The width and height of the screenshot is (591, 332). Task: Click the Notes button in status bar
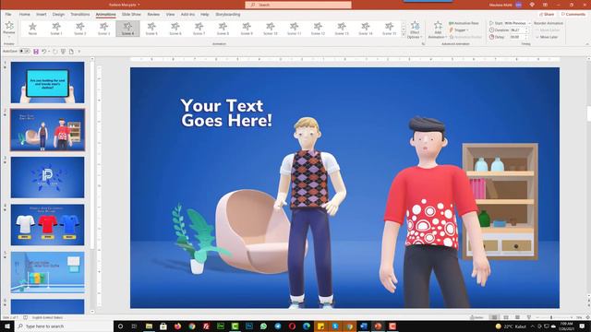click(x=477, y=317)
